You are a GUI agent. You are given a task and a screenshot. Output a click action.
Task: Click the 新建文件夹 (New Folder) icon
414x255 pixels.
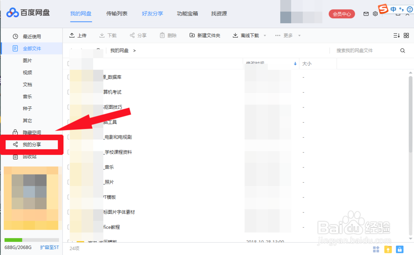tap(193, 35)
